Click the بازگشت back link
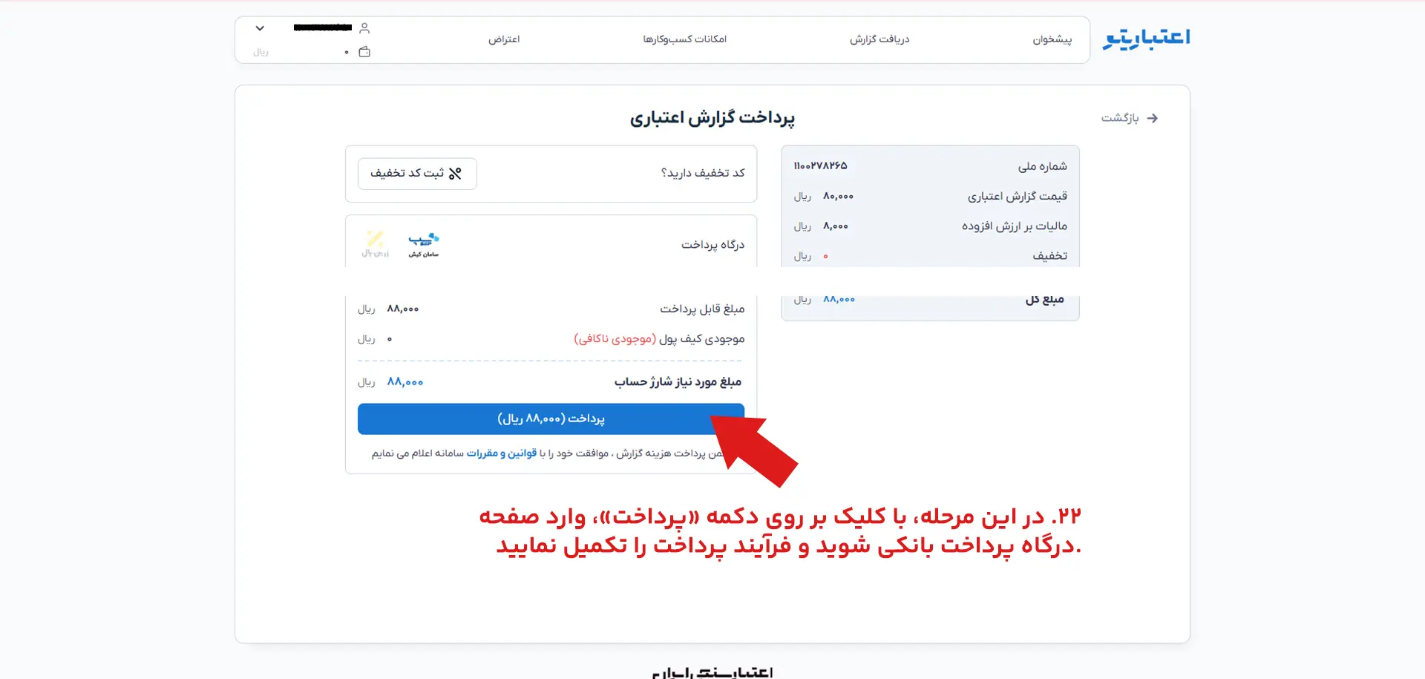Image resolution: width=1425 pixels, height=679 pixels. (x=1120, y=118)
